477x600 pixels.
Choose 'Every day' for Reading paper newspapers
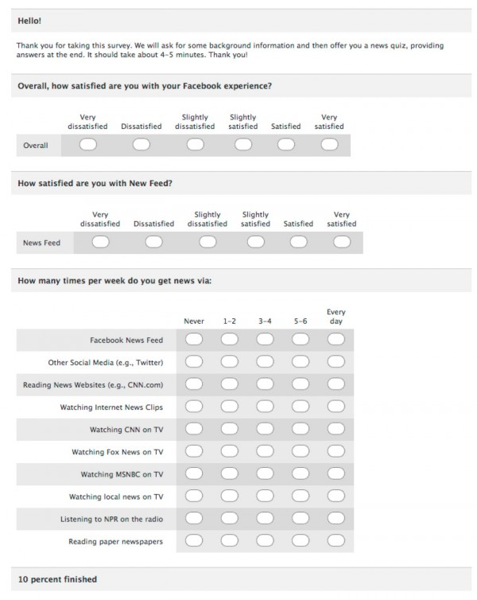point(335,541)
